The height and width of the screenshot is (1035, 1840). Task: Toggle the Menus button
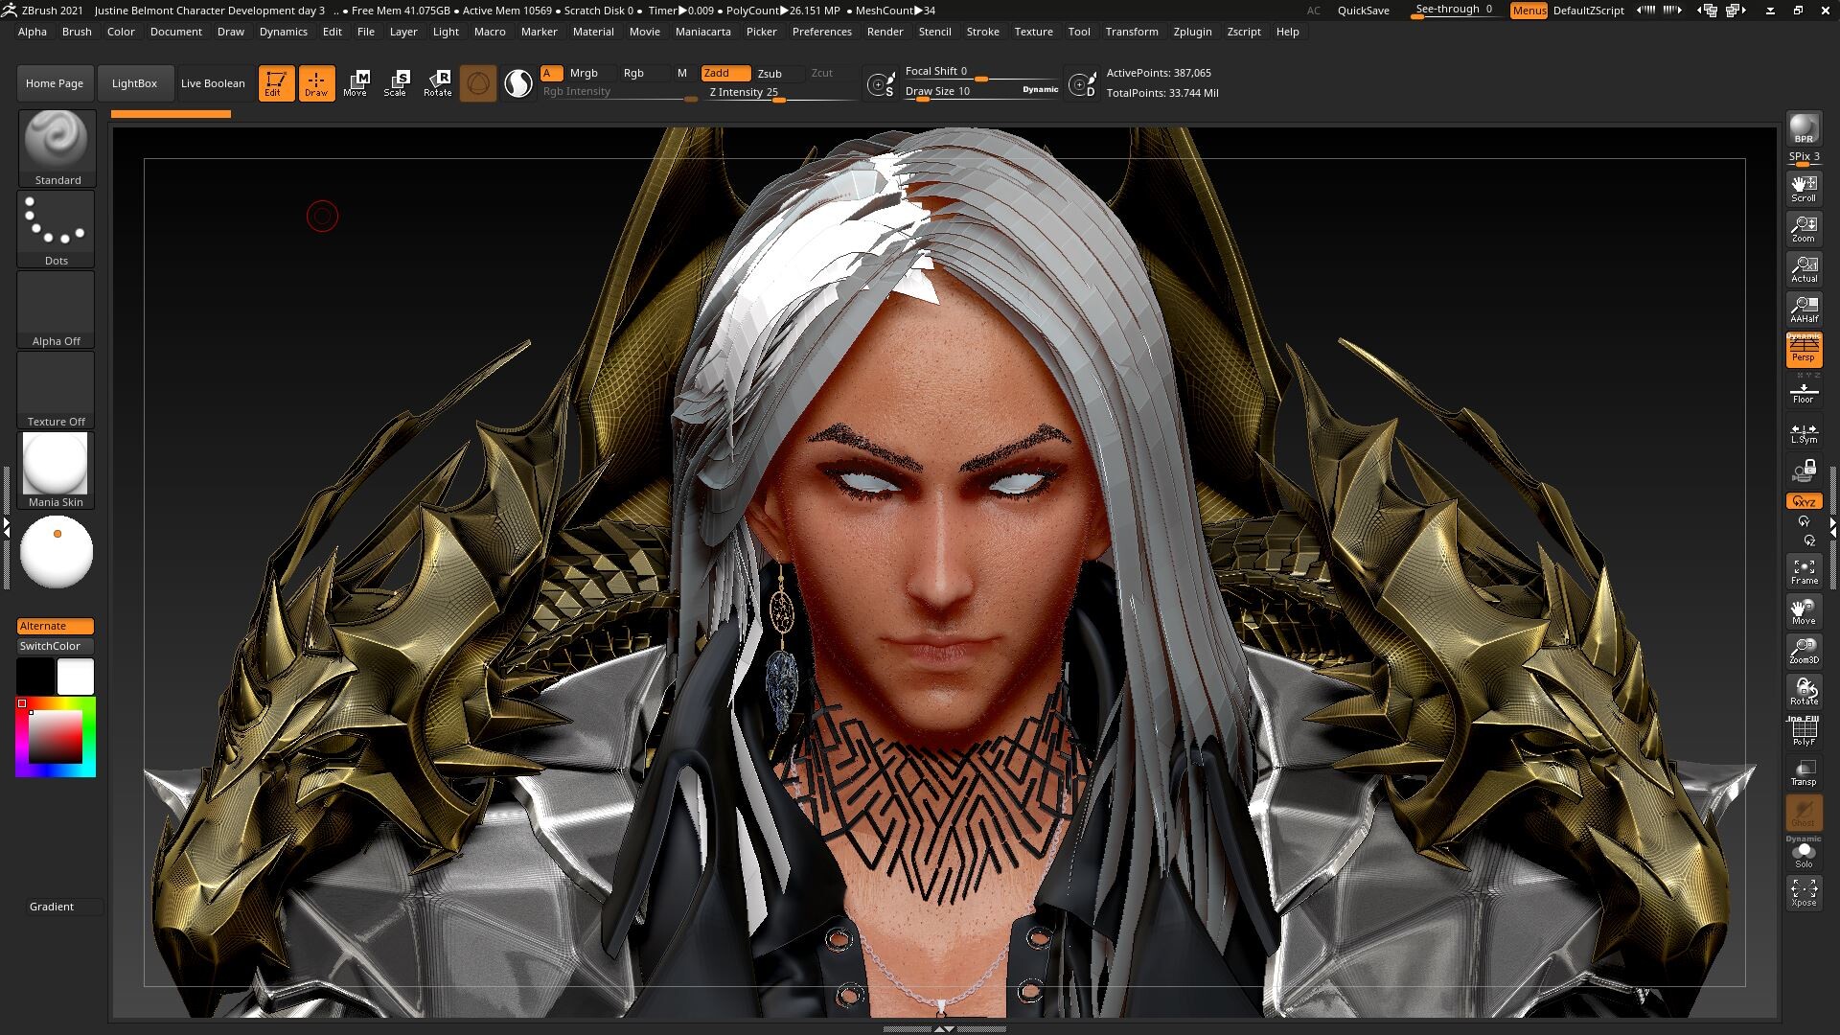[1529, 11]
